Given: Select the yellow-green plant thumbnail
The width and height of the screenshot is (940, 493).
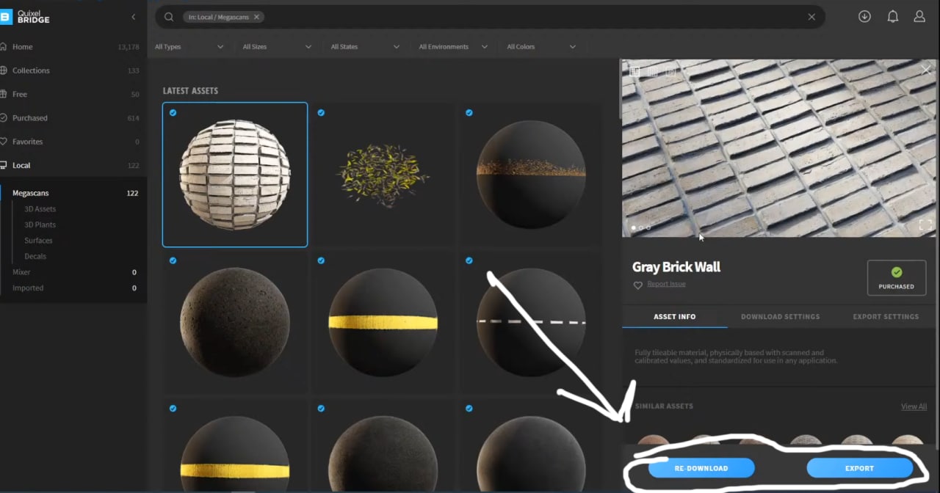Looking at the screenshot, I should point(383,175).
